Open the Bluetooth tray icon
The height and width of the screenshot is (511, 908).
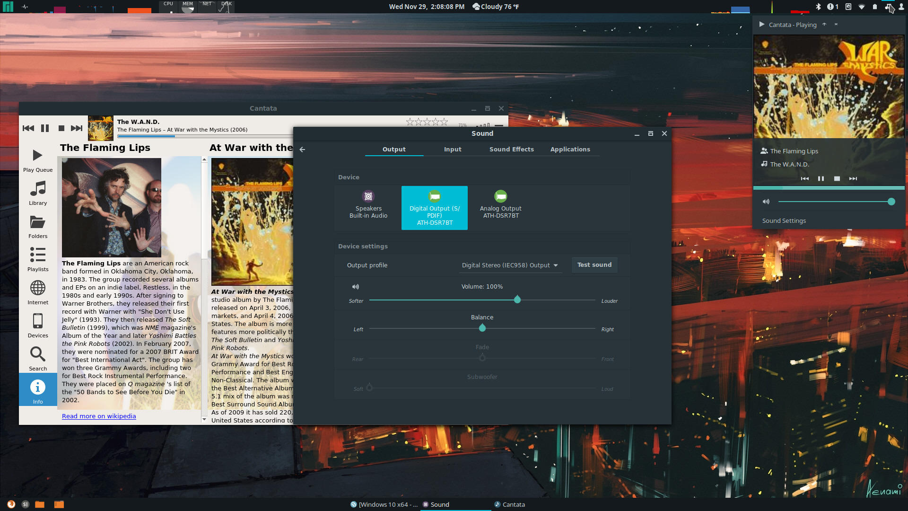pos(819,7)
